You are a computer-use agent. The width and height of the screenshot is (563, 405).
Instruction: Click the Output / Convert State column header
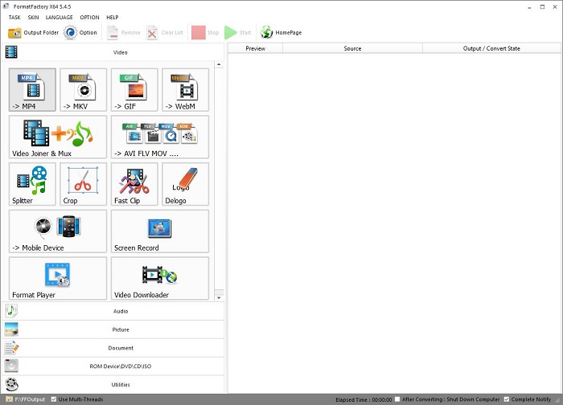pyautogui.click(x=491, y=48)
